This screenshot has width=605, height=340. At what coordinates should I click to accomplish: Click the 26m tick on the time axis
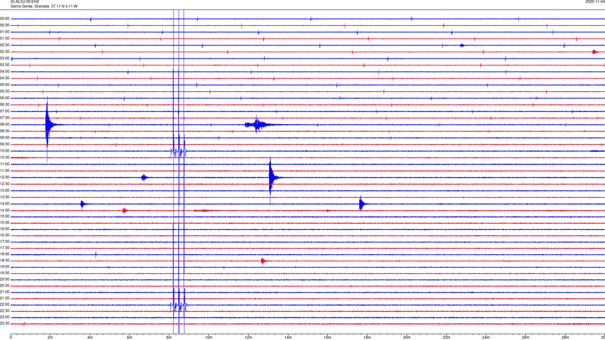coord(526,337)
